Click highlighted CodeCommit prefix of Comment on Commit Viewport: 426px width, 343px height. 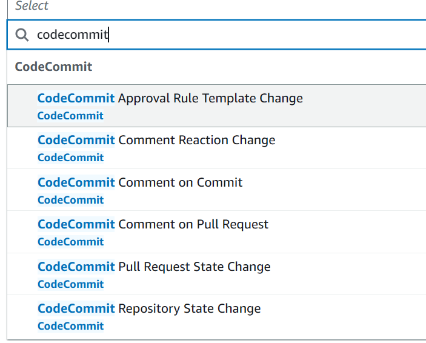pos(76,182)
